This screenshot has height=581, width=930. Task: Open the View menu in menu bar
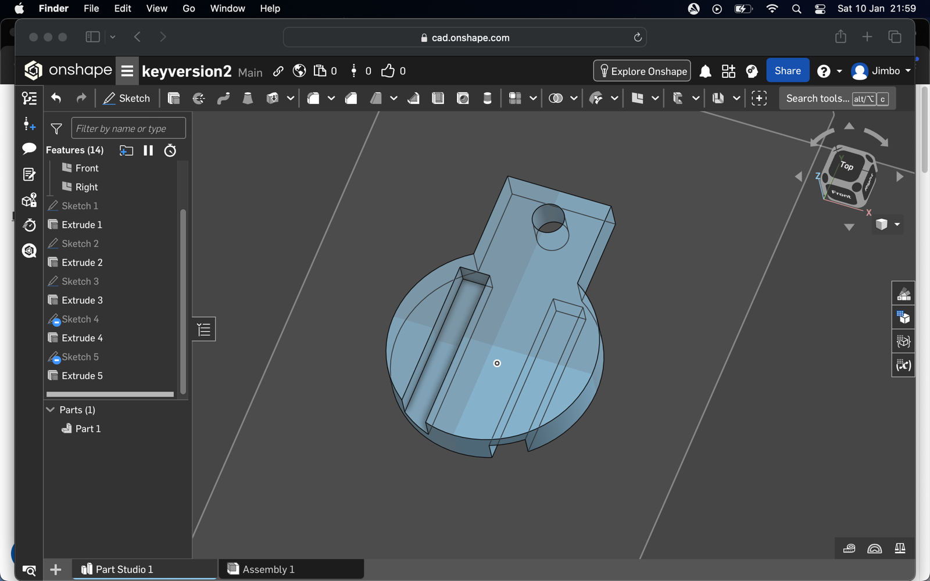click(x=156, y=9)
